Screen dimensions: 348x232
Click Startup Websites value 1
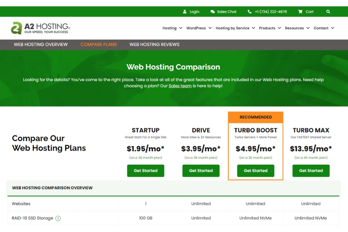[x=146, y=204]
